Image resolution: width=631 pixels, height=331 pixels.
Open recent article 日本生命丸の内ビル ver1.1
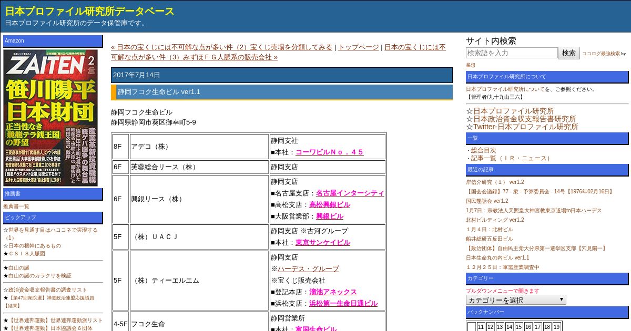(x=497, y=258)
